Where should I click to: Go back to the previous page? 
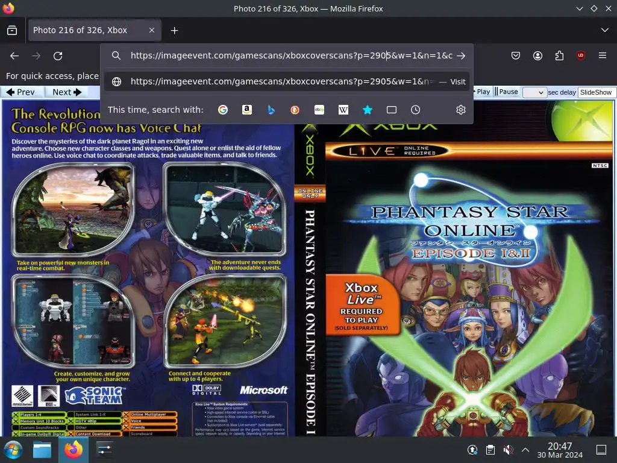point(14,56)
